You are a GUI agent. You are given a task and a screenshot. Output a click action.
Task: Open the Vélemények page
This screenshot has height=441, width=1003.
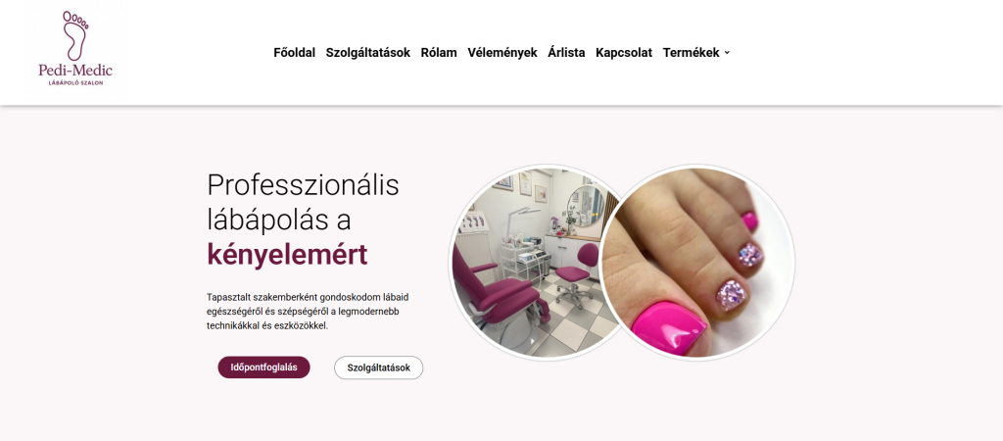coord(502,53)
